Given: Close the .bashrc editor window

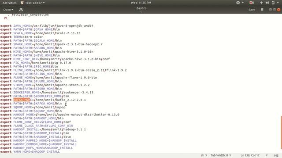Looking at the screenshot, I should (278, 10).
